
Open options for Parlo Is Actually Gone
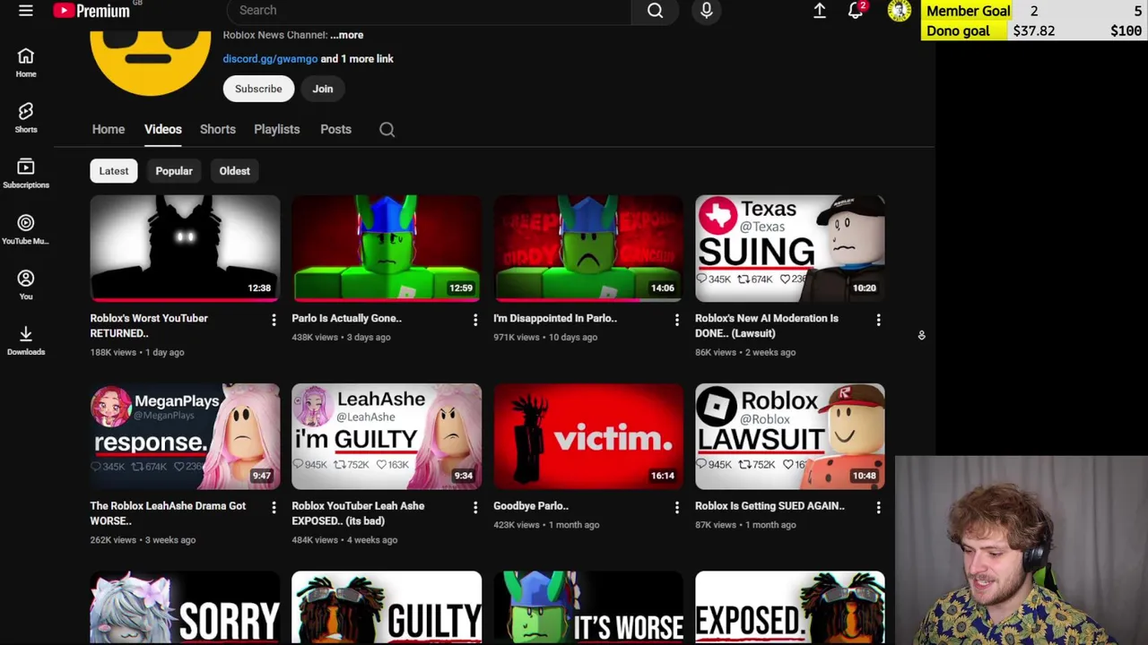(475, 320)
